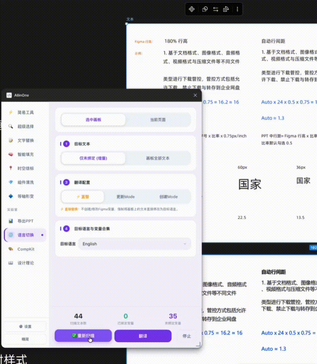Screen dimensions: 317x364
Task: Select 语言切换 in the sidebar
Action: 25,235
